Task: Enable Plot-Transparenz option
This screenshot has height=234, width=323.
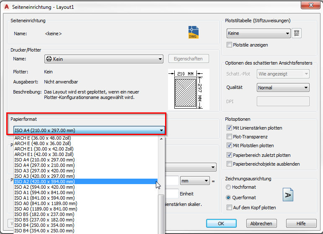Action: click(x=229, y=137)
